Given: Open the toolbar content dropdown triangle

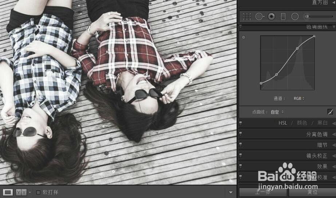Looking at the screenshot, I should pyautogui.click(x=231, y=192).
